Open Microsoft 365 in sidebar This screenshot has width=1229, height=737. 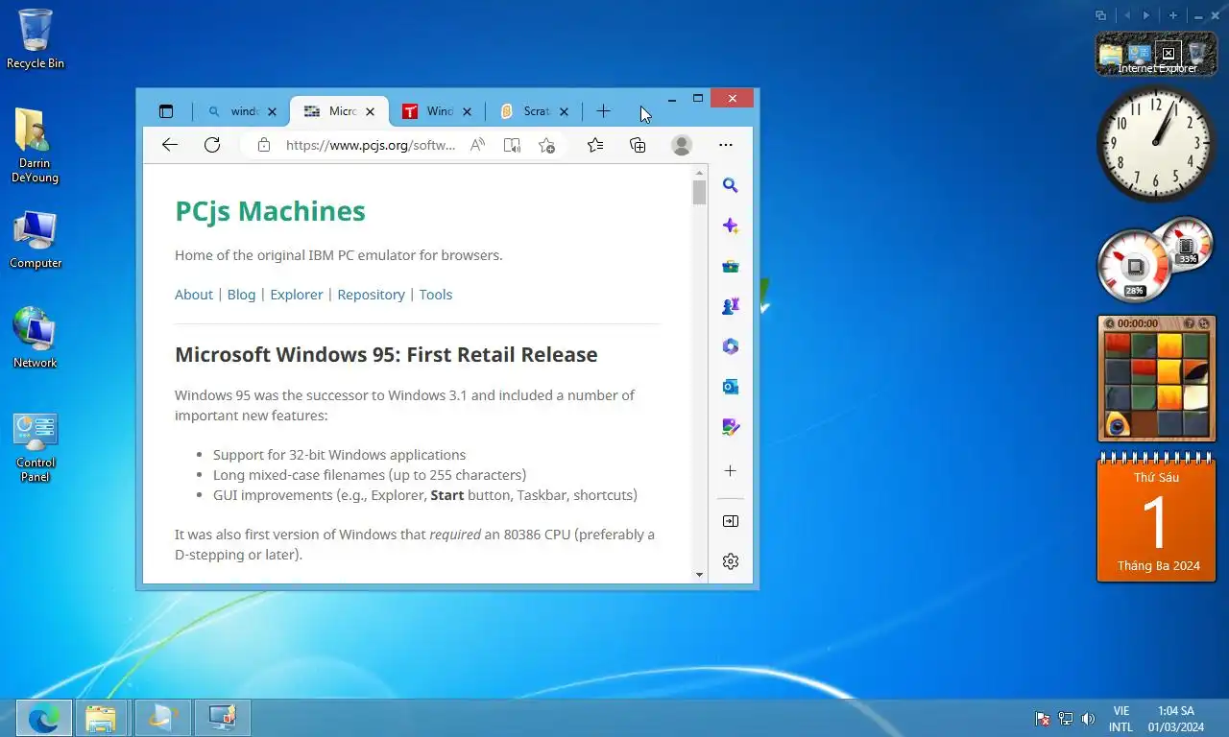731,346
